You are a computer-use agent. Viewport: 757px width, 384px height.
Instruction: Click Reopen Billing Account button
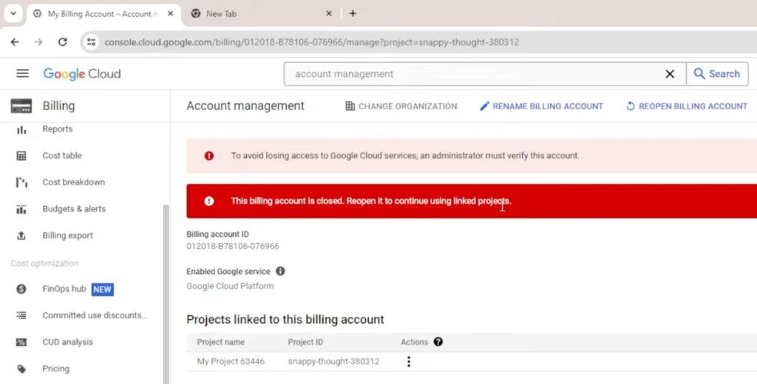[686, 106]
